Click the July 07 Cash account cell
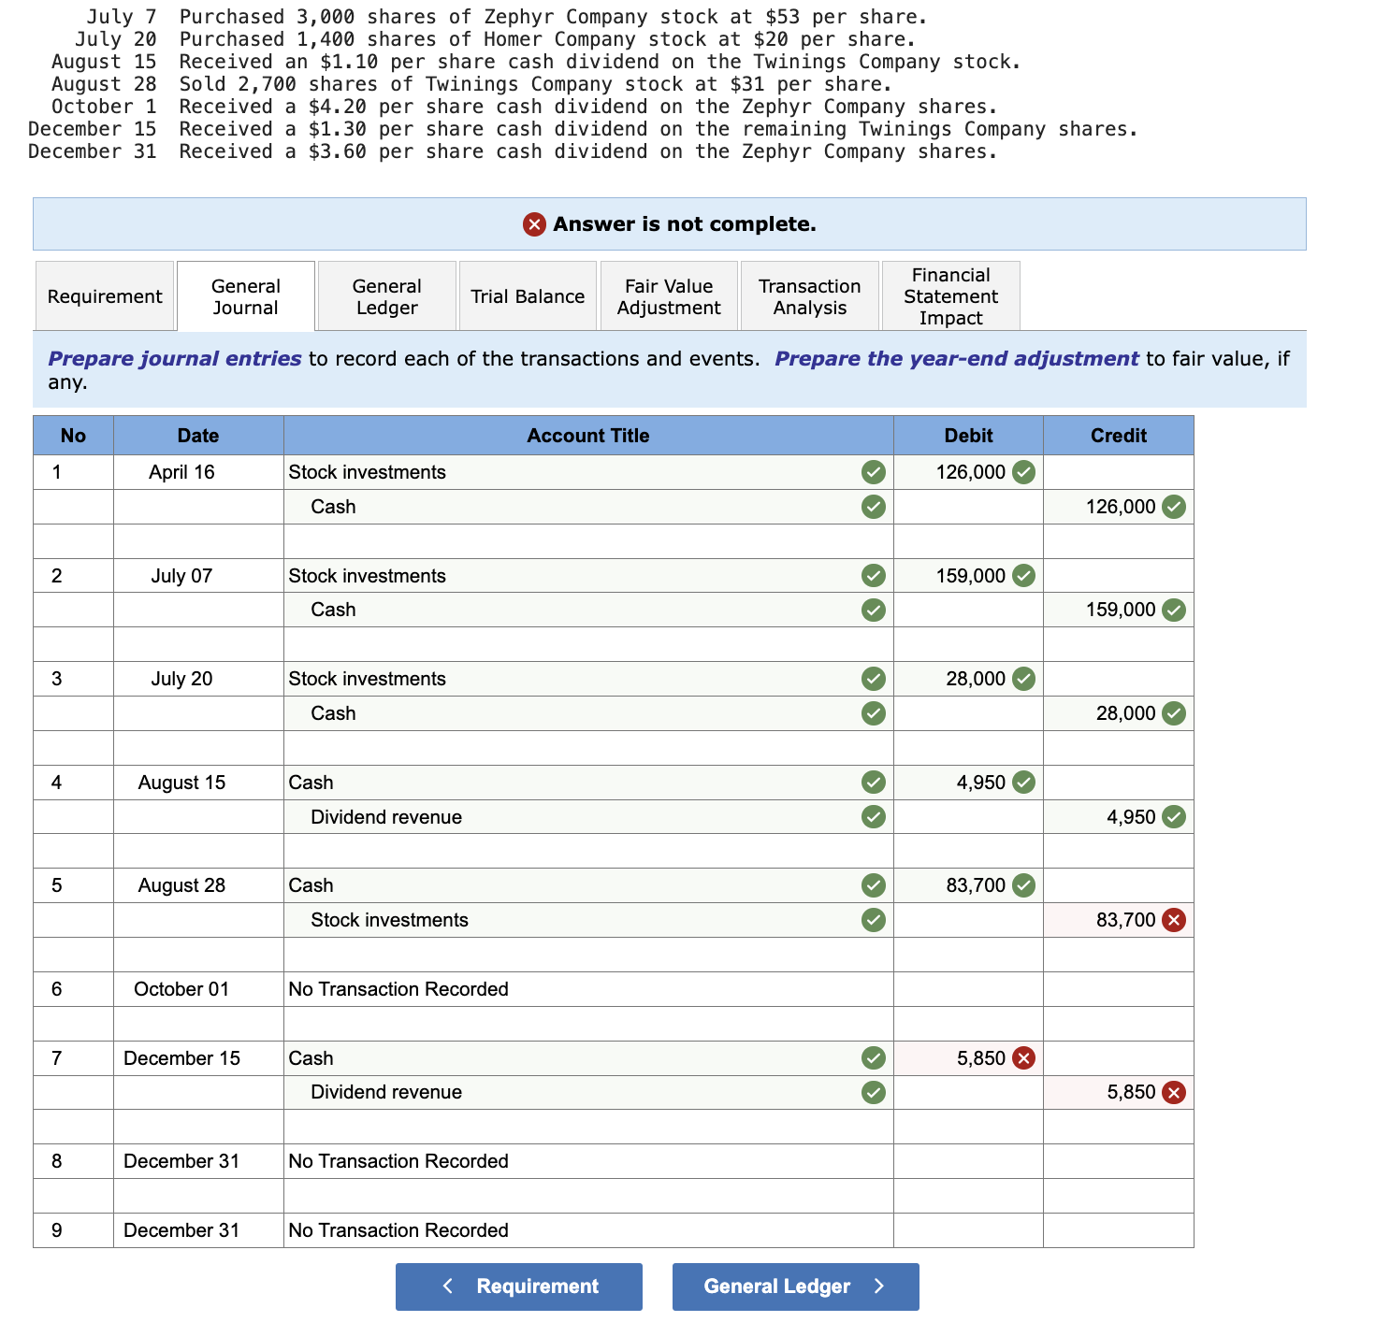Screen dimensions: 1390x1322 588,610
